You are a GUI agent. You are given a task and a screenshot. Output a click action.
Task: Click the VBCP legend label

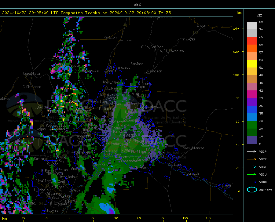pos(263,152)
